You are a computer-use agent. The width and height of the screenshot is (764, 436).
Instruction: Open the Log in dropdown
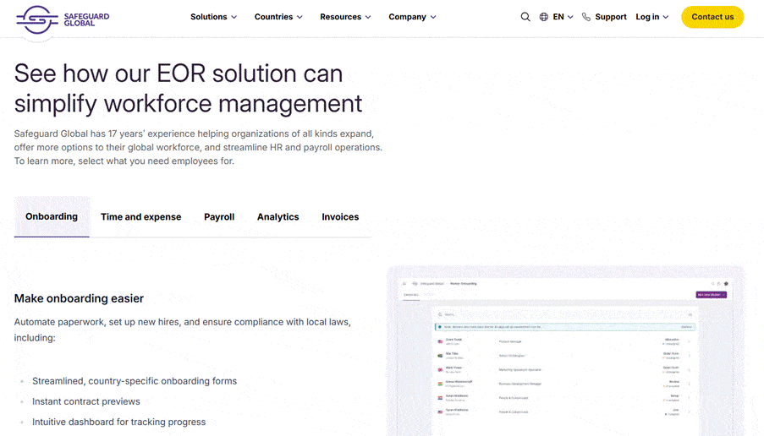tap(651, 17)
